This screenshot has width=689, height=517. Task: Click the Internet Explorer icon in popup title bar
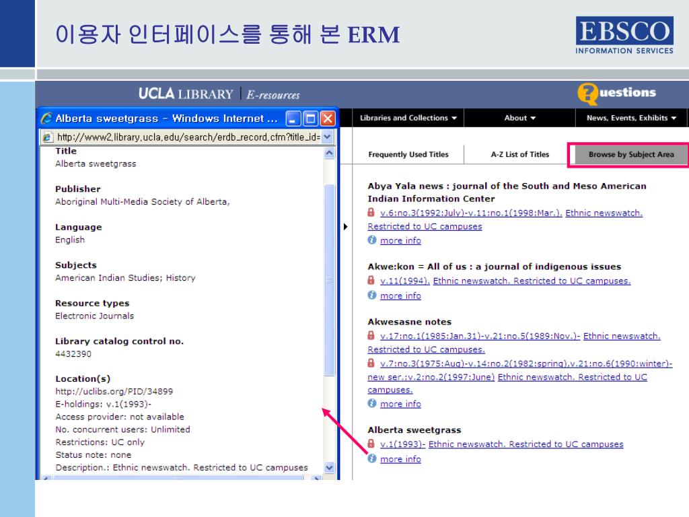point(46,118)
